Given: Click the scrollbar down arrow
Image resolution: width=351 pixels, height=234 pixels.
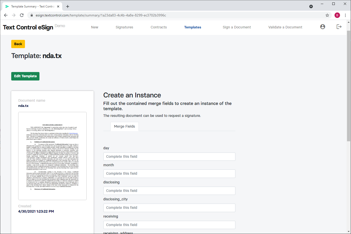Looking at the screenshot, I should point(349,232).
